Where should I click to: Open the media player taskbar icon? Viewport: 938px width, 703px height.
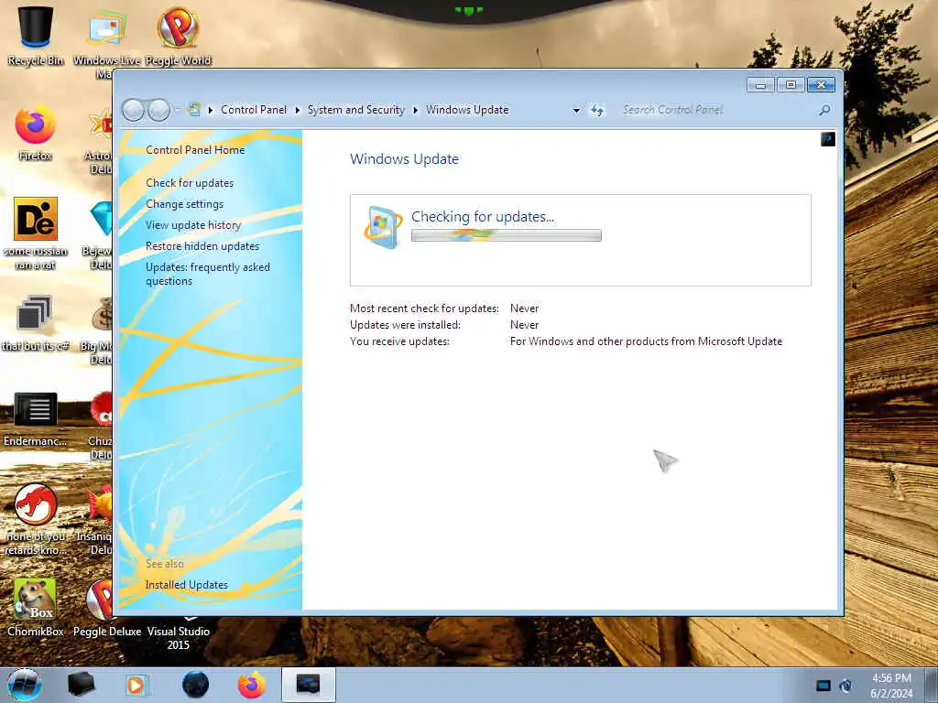pyautogui.click(x=136, y=685)
